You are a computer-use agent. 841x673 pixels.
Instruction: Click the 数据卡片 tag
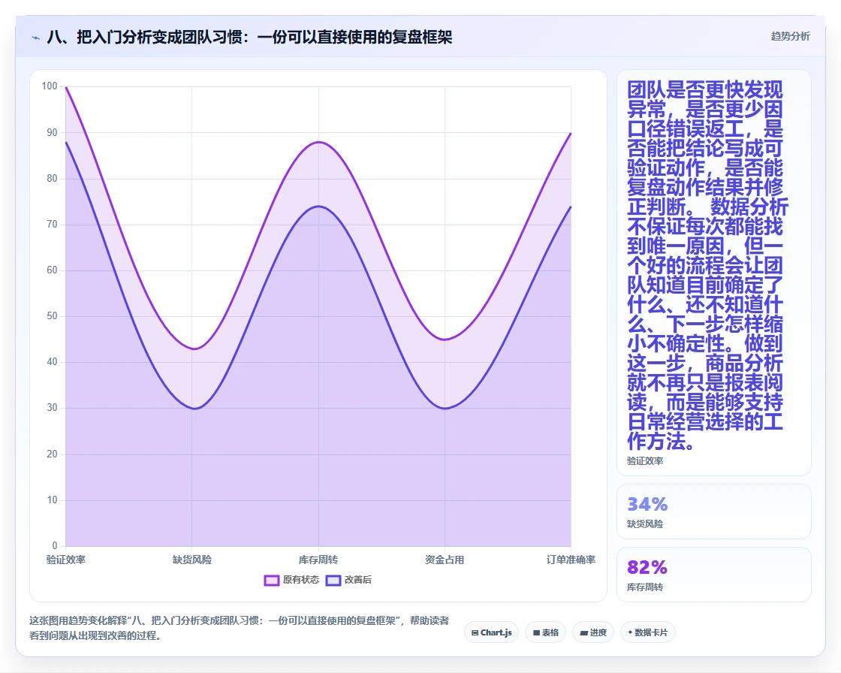(x=648, y=632)
